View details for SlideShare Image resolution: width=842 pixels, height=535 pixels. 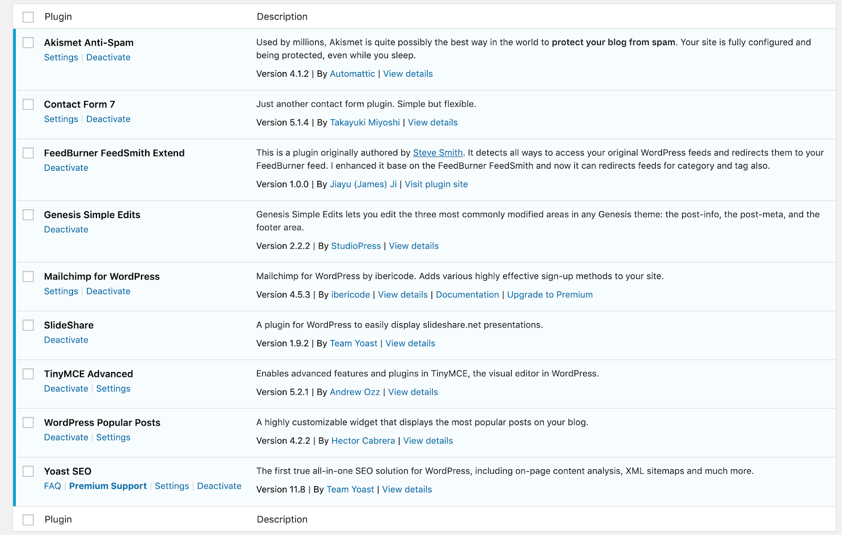click(x=410, y=343)
